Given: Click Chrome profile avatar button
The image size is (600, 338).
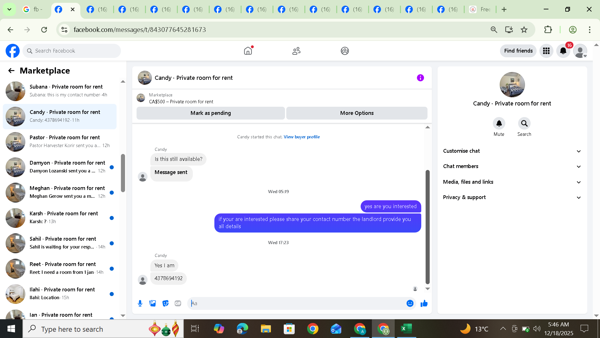Looking at the screenshot, I should coord(572,30).
